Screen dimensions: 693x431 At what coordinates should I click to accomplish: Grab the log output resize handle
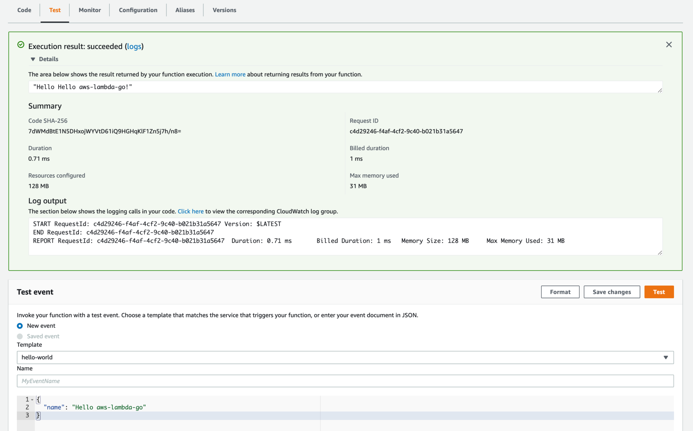(660, 252)
